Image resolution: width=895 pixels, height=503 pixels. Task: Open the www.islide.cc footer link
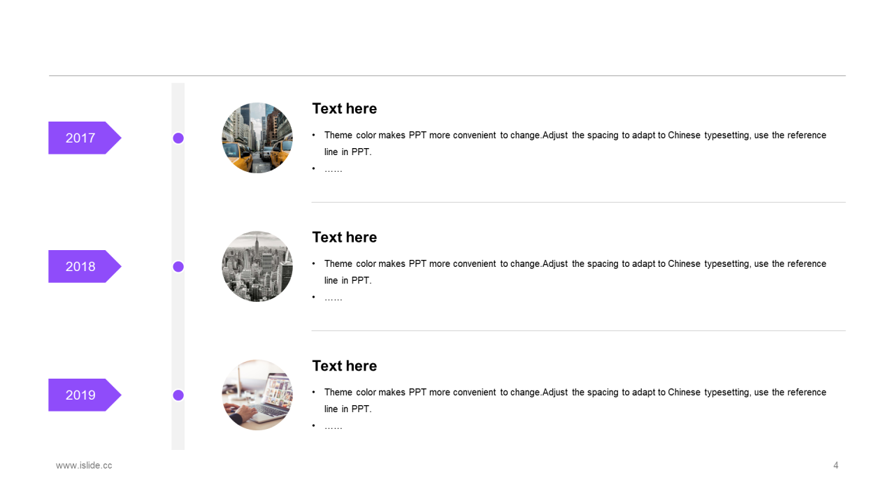[84, 465]
